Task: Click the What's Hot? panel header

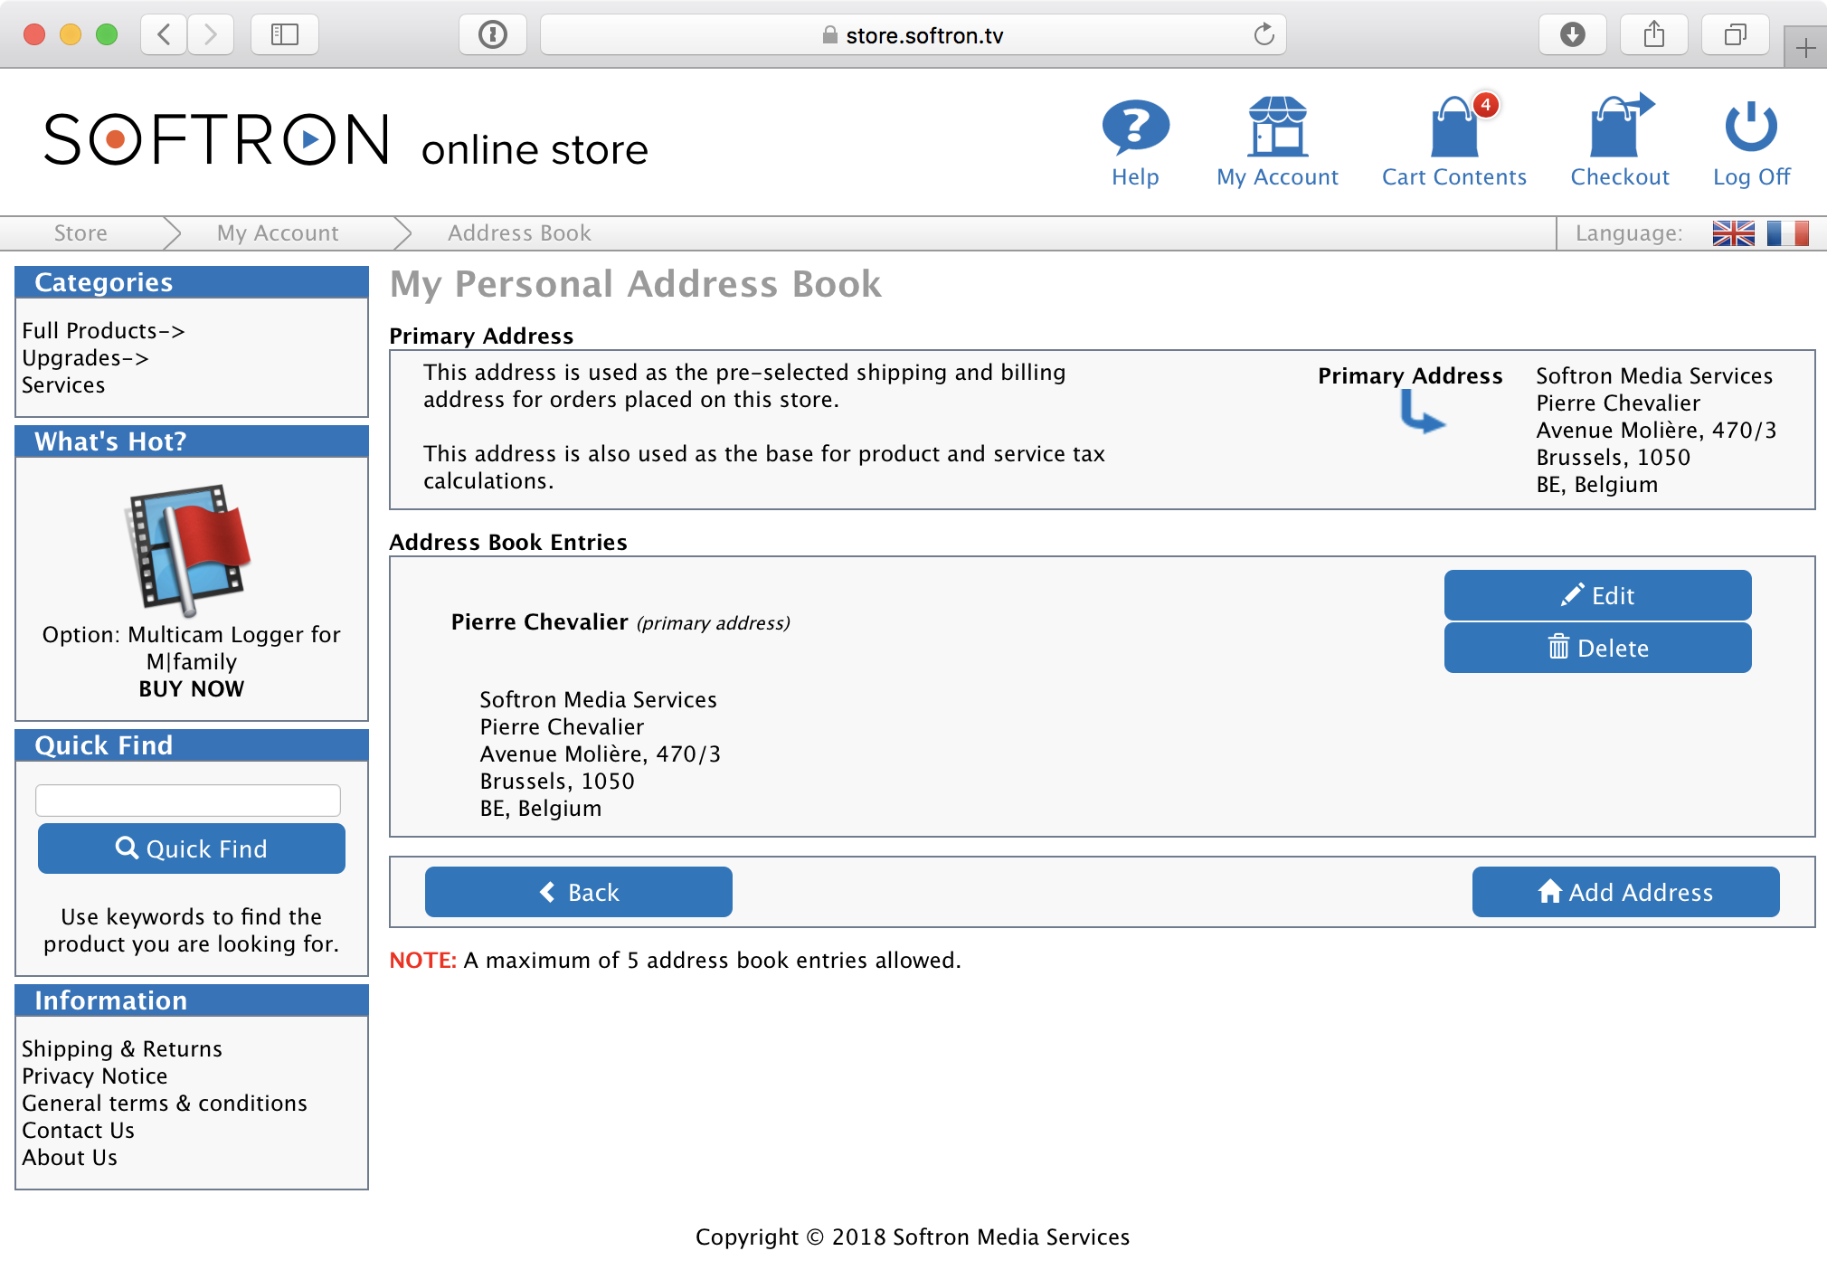Action: coord(192,441)
